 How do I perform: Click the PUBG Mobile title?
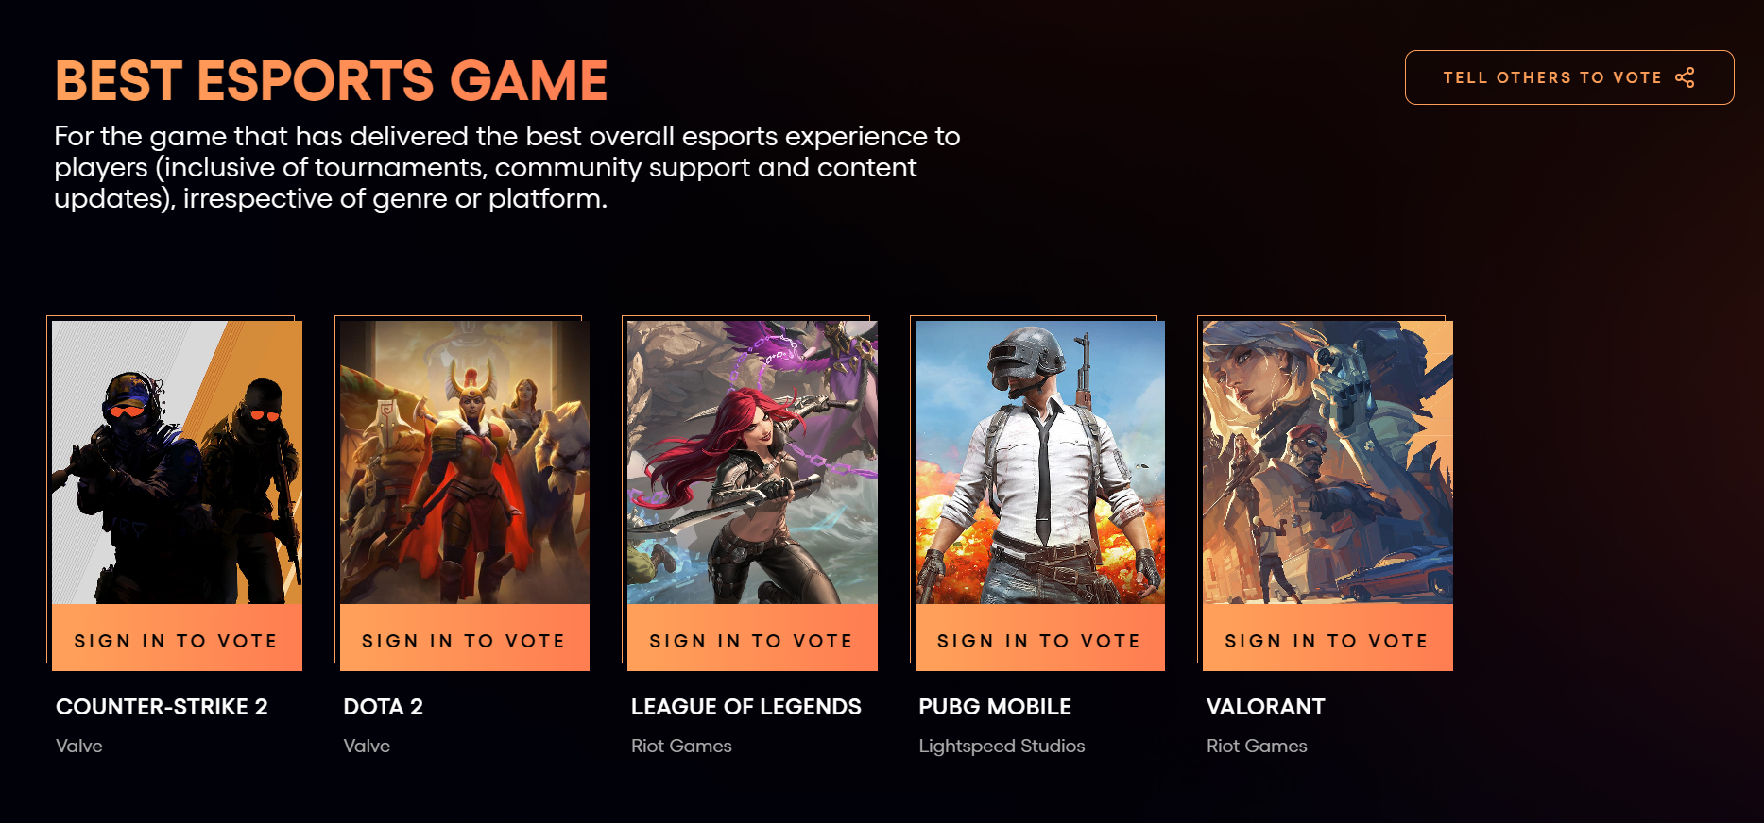pos(995,707)
